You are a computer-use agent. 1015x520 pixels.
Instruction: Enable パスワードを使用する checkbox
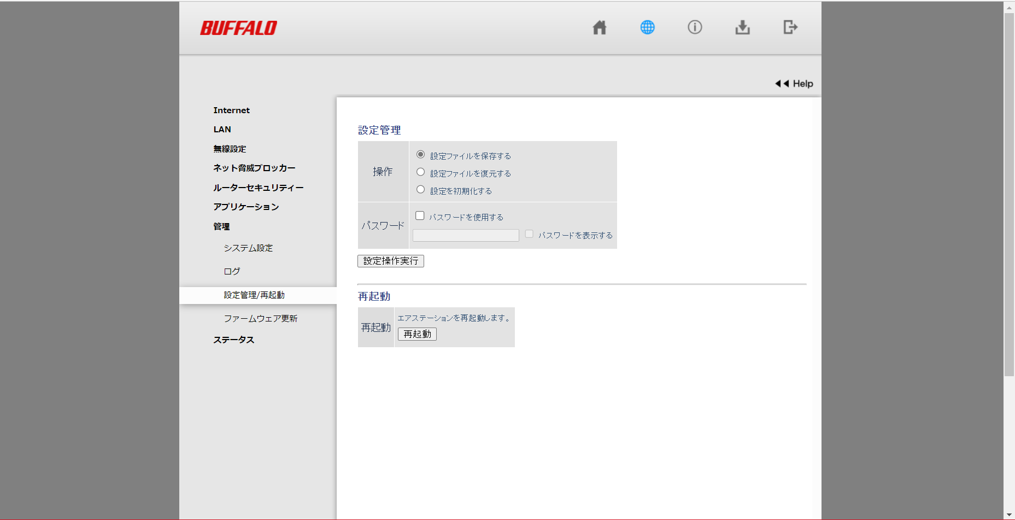420,216
